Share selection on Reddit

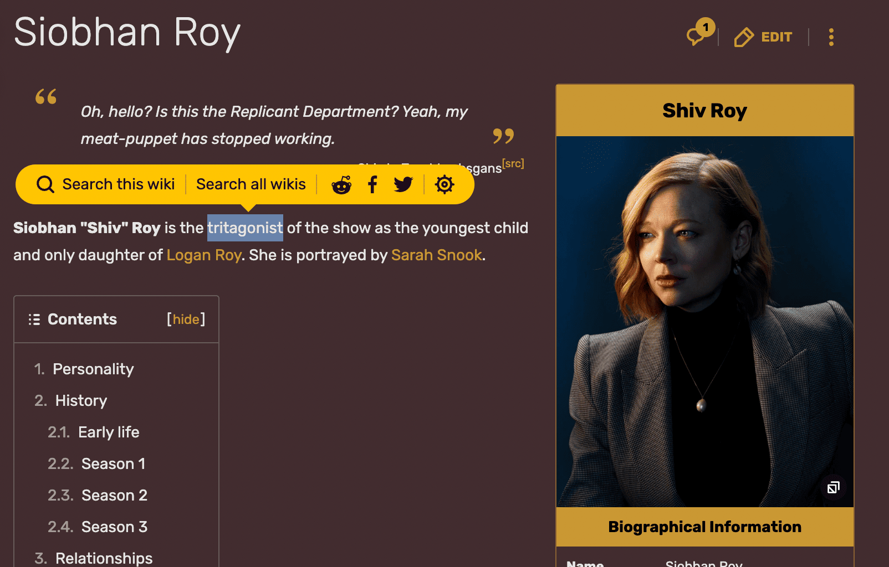coord(341,184)
